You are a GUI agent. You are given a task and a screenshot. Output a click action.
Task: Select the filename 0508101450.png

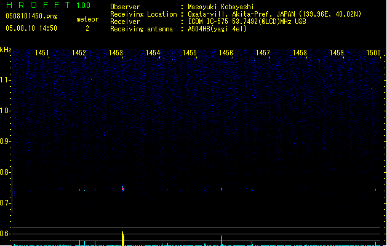[31, 16]
